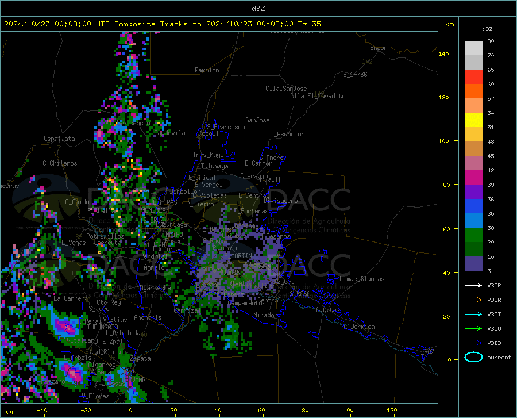Click the Lomas_Blancas label on map

tap(362, 279)
